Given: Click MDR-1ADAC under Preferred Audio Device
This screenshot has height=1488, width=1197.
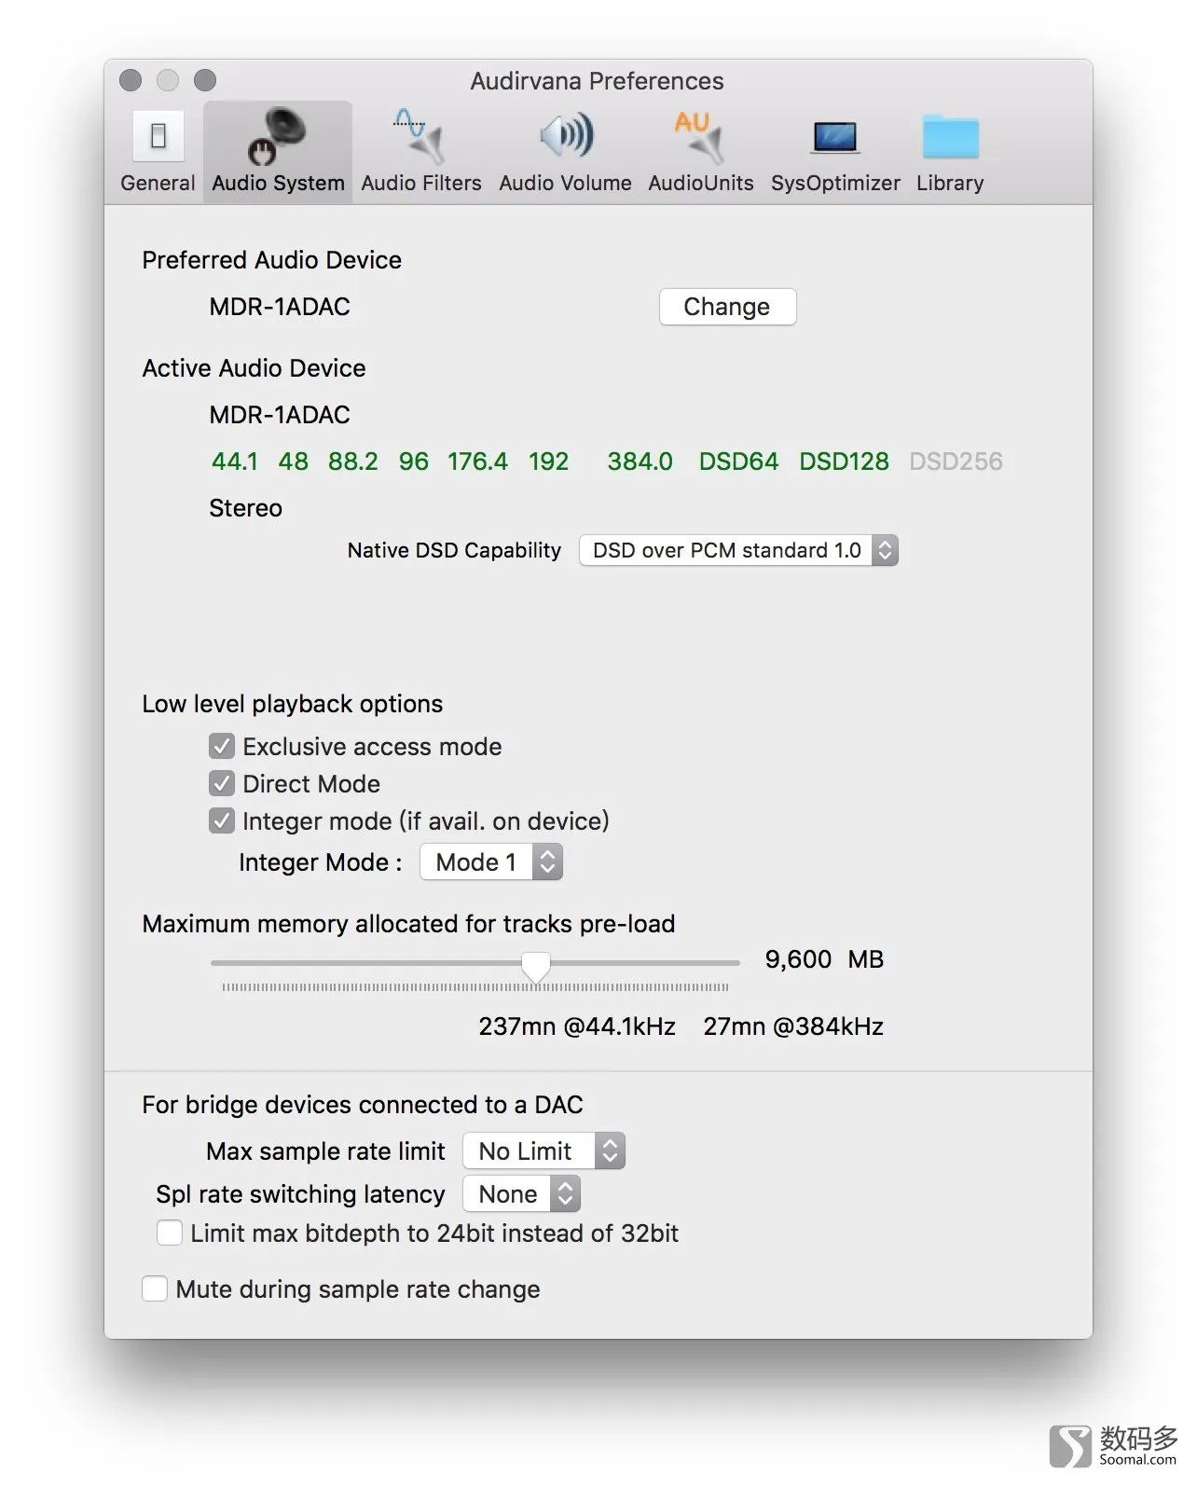Looking at the screenshot, I should coord(280,307).
